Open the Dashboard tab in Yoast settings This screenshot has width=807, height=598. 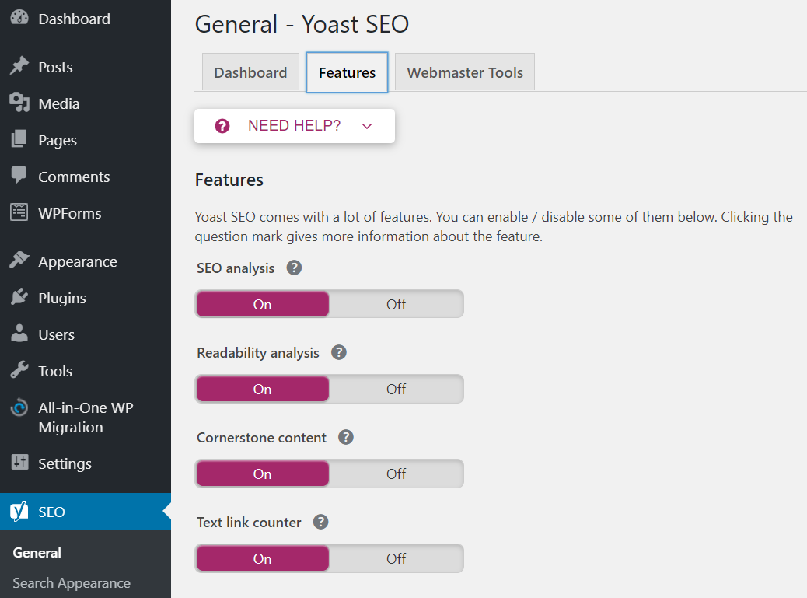(x=250, y=72)
